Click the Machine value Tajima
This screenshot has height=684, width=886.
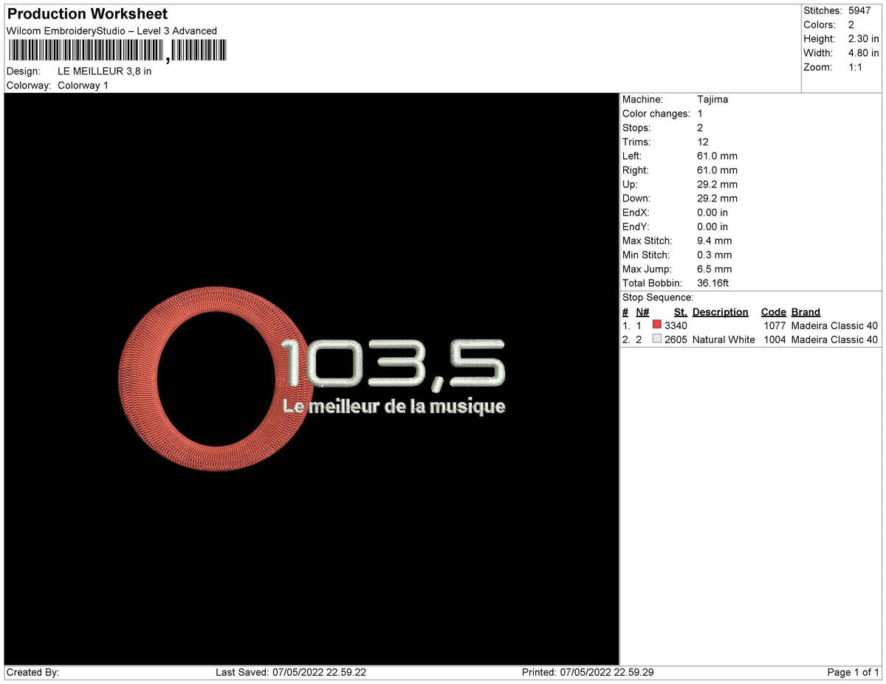click(x=712, y=99)
